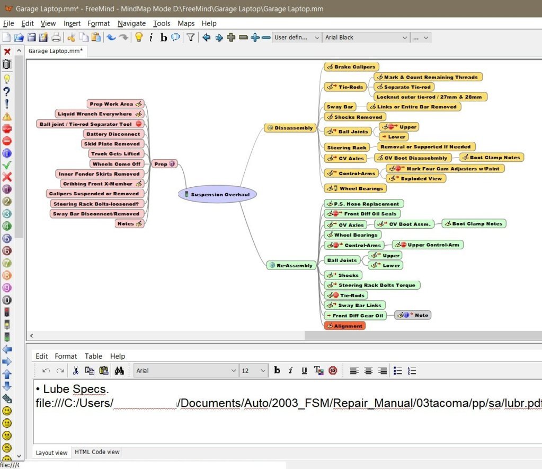Add priority 1 number icon to node
Viewport: 542px width, 469px height.
(x=7, y=189)
